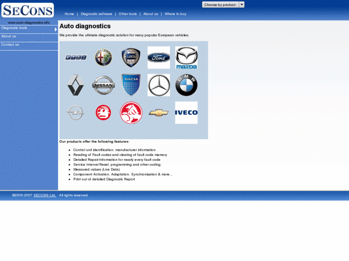Click the Mazda logo
The width and height of the screenshot is (349, 261).
(186, 57)
